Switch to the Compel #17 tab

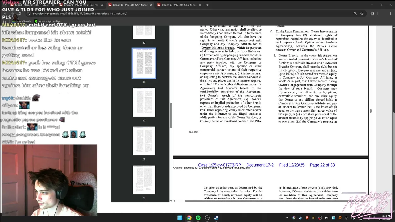click(x=81, y=5)
